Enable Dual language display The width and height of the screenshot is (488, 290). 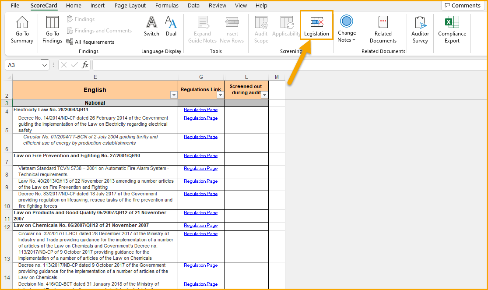pos(171,26)
